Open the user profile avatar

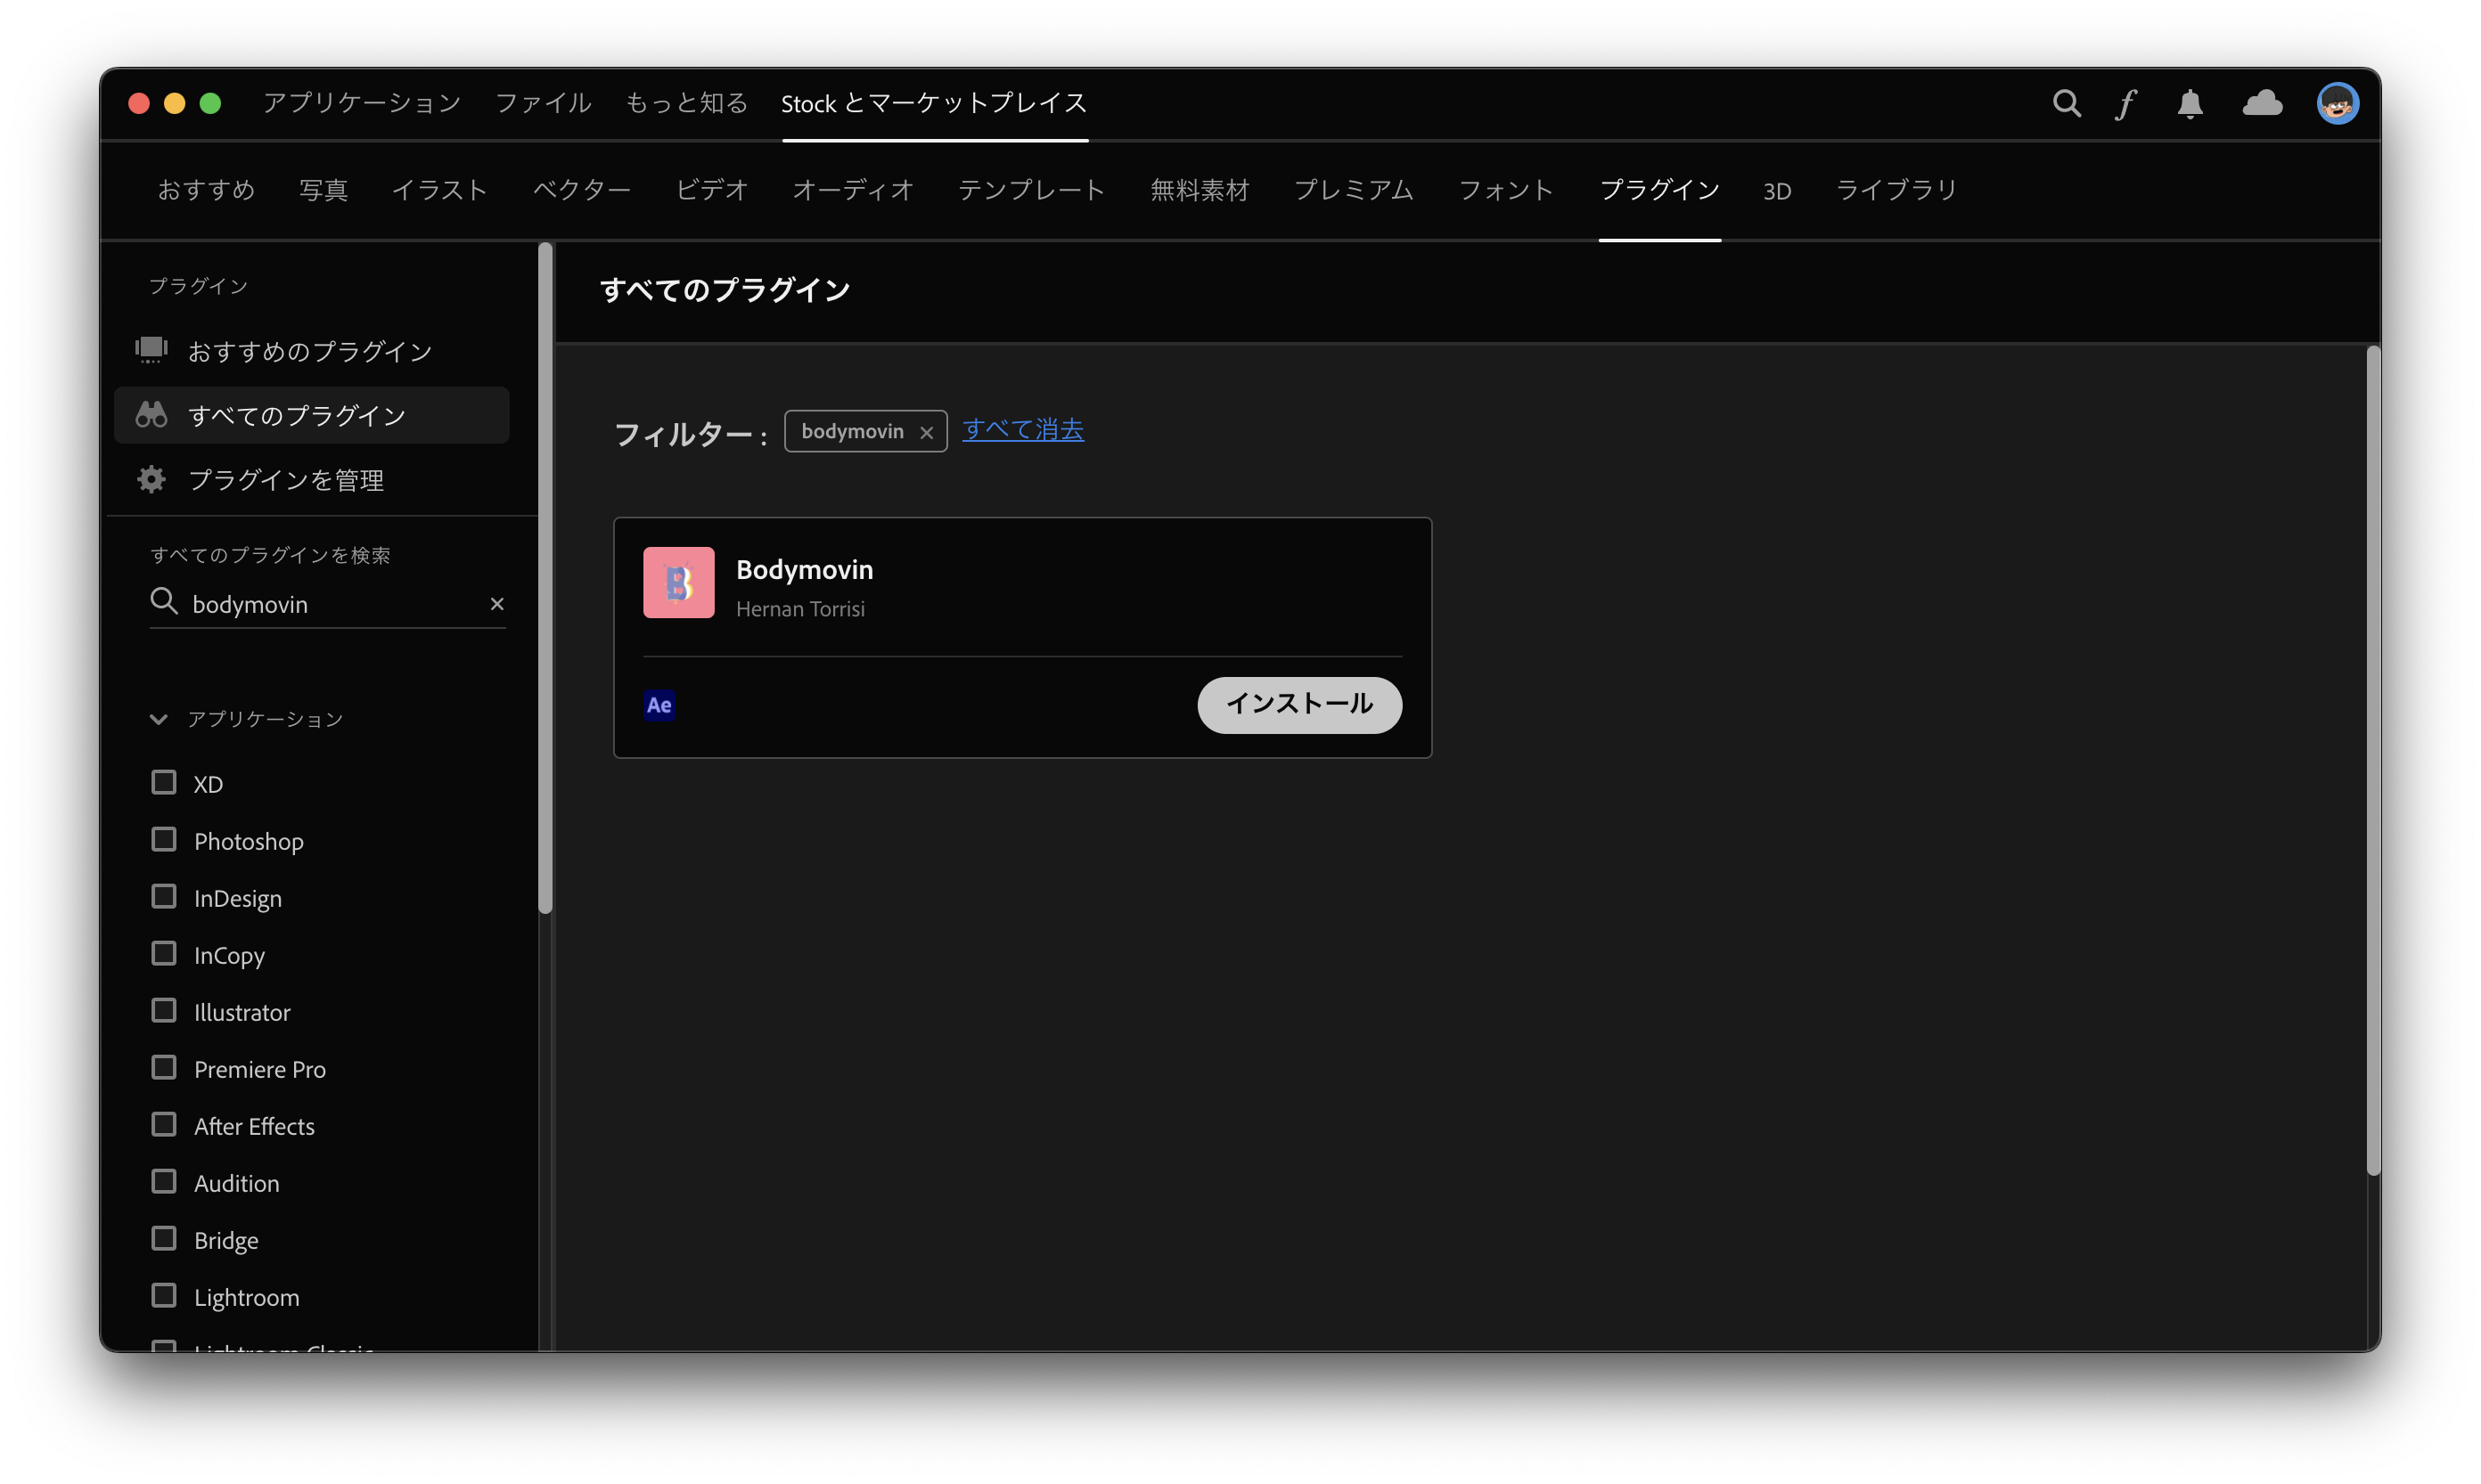click(2337, 103)
